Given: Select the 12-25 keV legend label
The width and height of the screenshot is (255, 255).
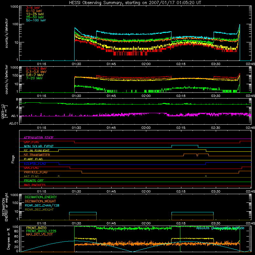Looking at the screenshot, I should click(35, 14).
